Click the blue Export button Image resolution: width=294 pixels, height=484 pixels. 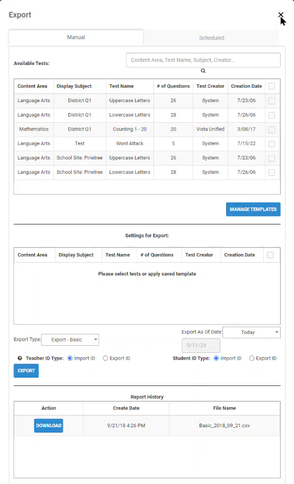click(x=26, y=370)
